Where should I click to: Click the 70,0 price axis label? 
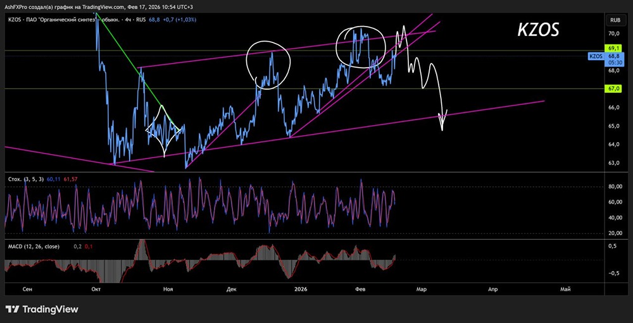[614, 34]
